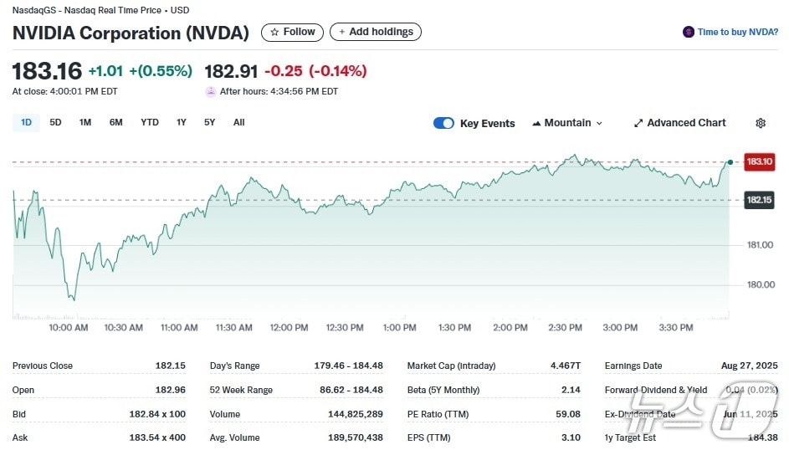The width and height of the screenshot is (789, 450).
Task: Toggle the Key Events switch
Action: pyautogui.click(x=443, y=123)
